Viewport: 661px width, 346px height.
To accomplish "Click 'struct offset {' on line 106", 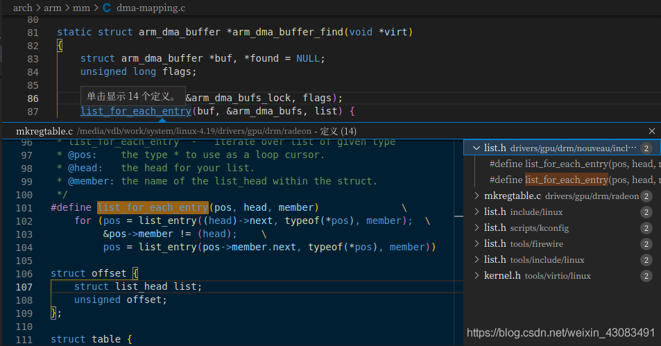I will [x=94, y=273].
